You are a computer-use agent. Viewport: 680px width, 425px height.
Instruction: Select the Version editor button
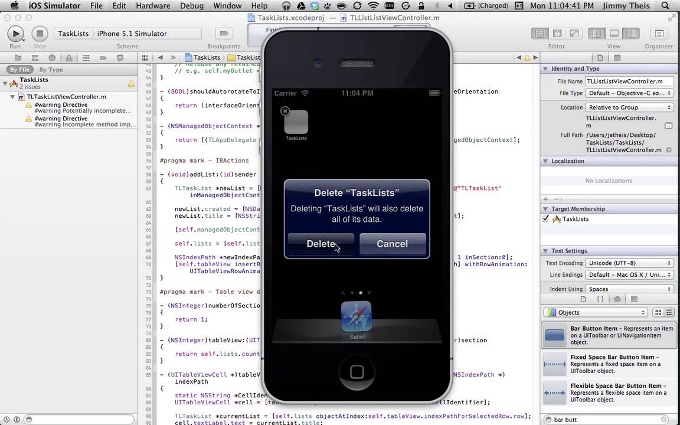[574, 34]
